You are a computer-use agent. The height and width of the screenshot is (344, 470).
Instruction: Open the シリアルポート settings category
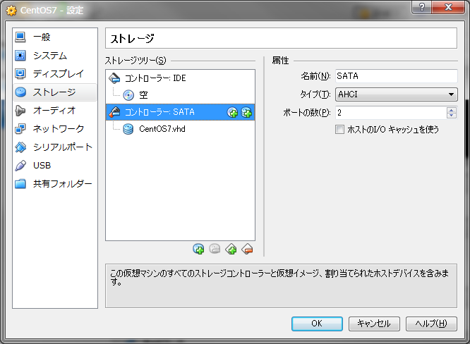click(x=55, y=147)
